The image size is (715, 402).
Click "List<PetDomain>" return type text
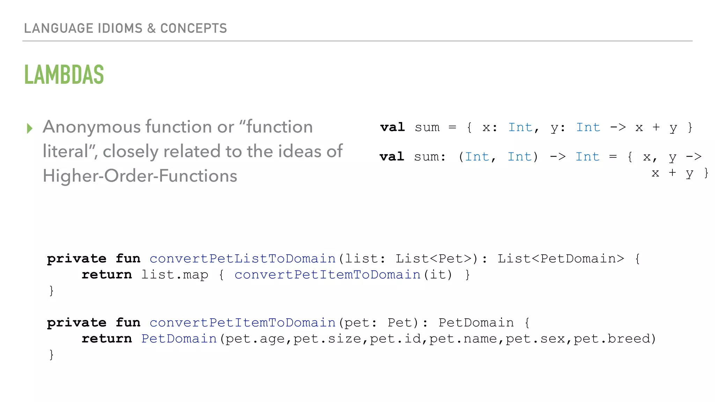click(560, 259)
